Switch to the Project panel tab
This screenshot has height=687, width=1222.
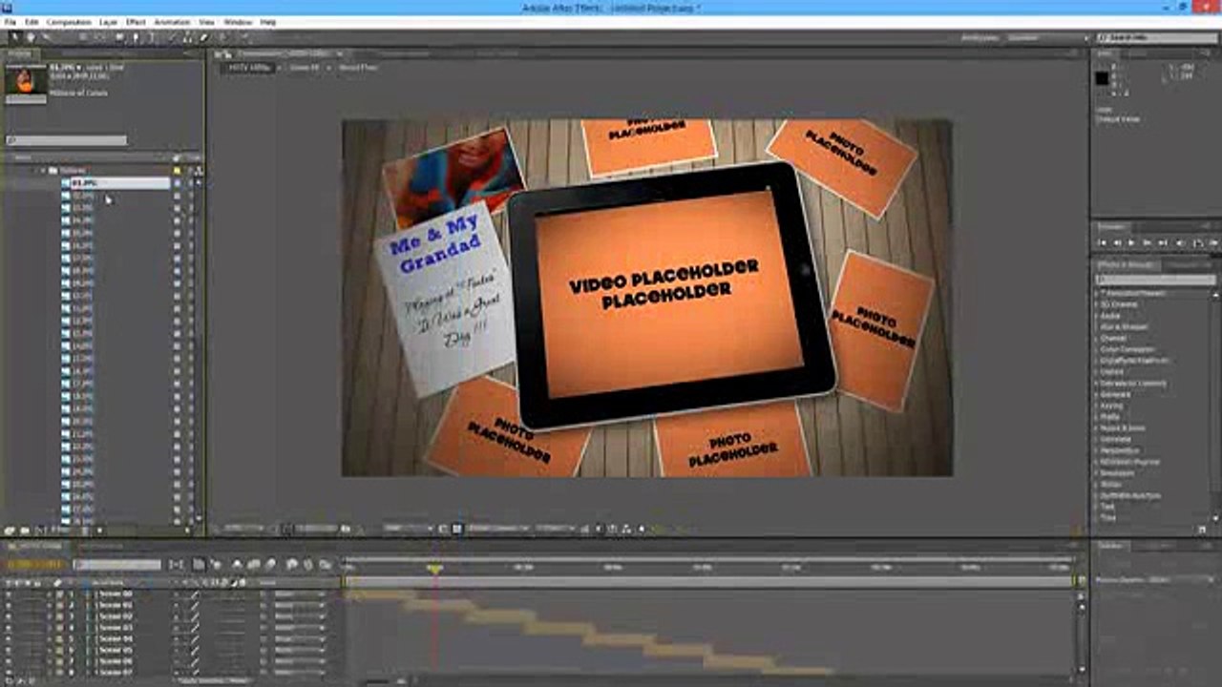(x=19, y=53)
